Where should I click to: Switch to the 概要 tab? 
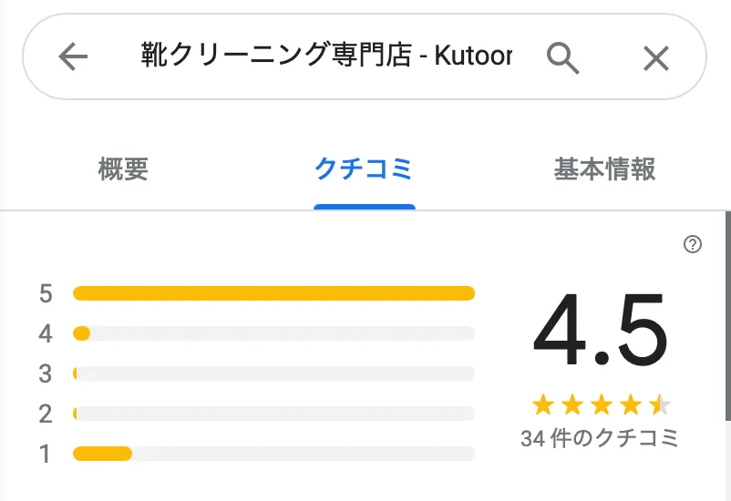click(123, 169)
